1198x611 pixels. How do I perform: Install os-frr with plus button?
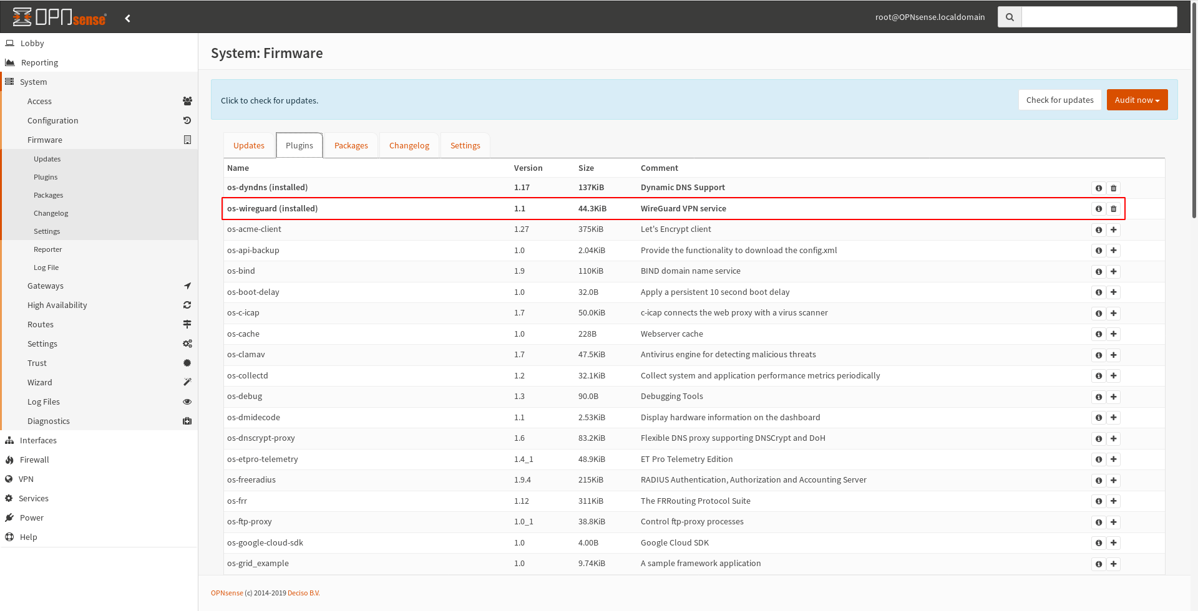[1113, 501]
